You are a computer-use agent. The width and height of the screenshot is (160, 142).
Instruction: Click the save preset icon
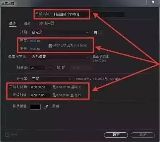tap(96, 33)
